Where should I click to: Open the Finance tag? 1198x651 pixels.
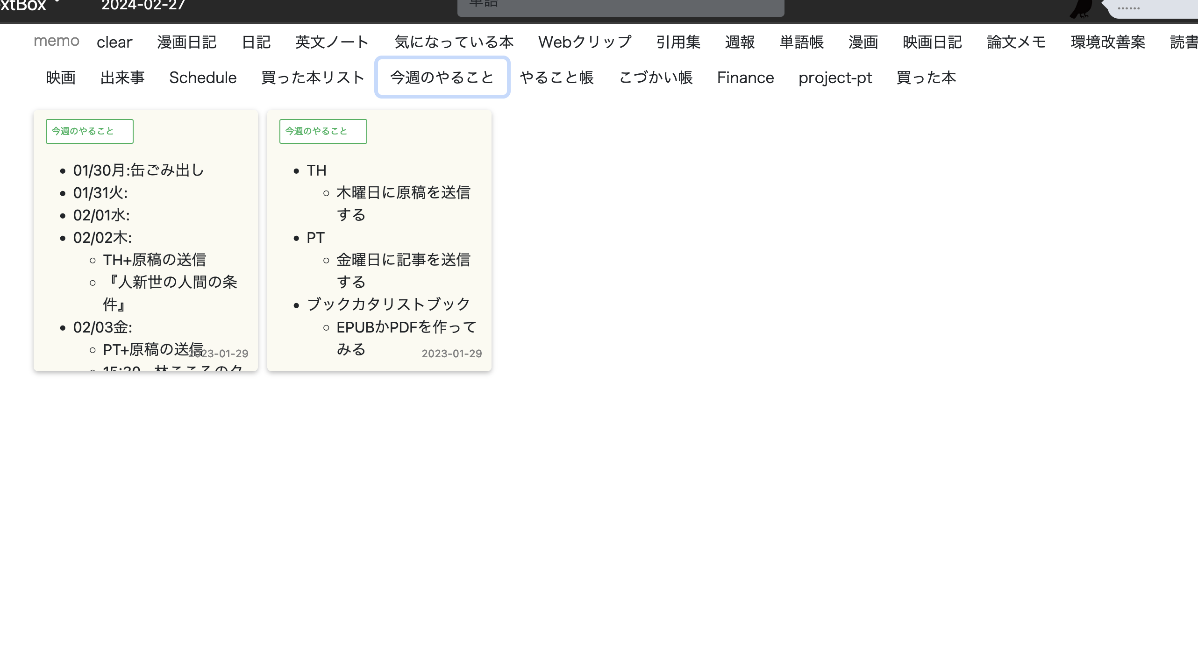(x=745, y=78)
